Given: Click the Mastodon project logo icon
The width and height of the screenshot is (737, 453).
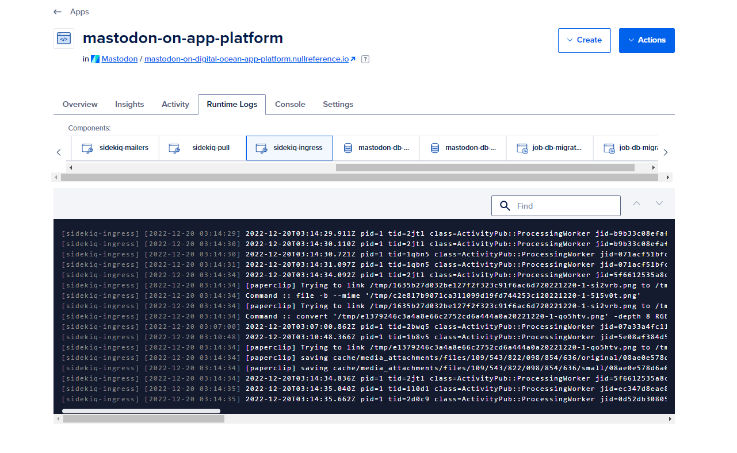Looking at the screenshot, I should click(x=96, y=59).
